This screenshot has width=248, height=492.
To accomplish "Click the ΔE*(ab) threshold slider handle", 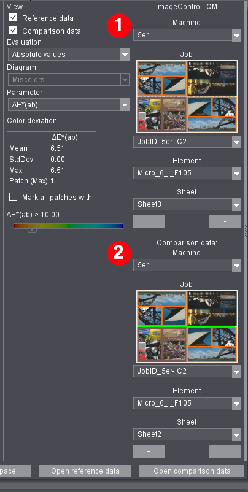I will point(32,228).
